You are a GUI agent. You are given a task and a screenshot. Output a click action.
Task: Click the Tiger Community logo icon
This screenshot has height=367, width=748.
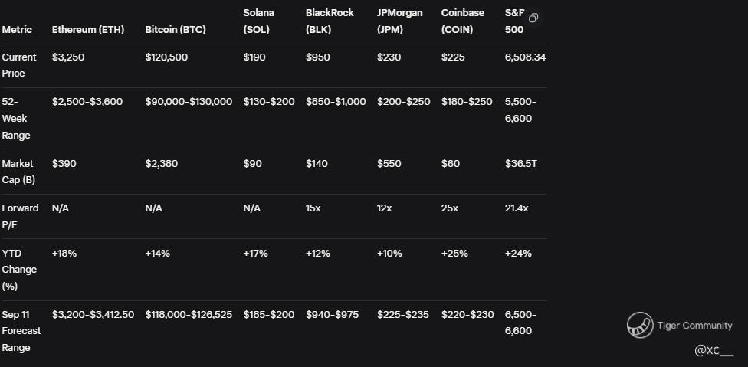pyautogui.click(x=640, y=326)
